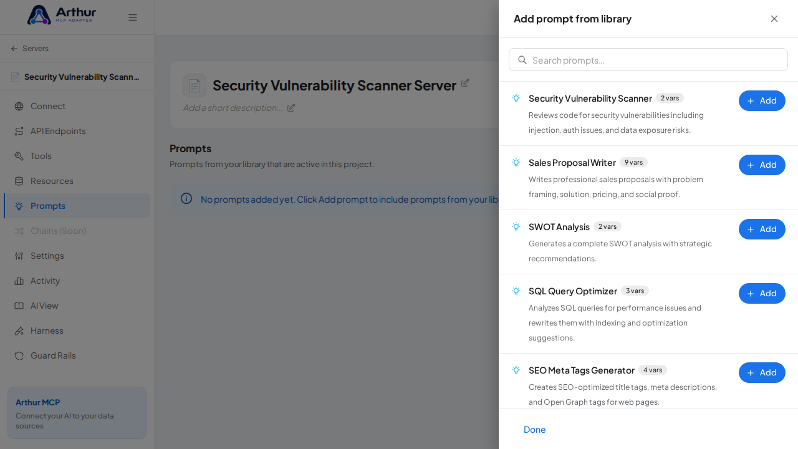
Task: Select the Settings sliders icon item
Action: click(19, 256)
